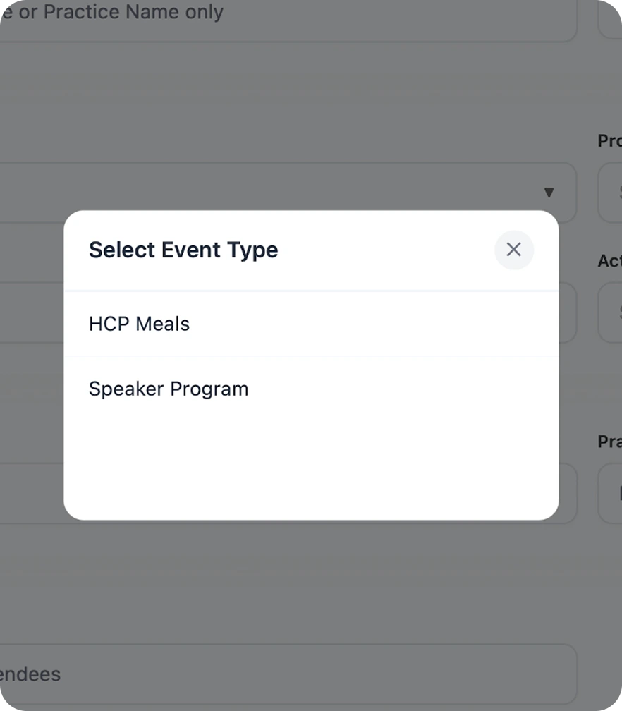Click the Act label on right edge
Screen dimensions: 622x711
coord(610,260)
